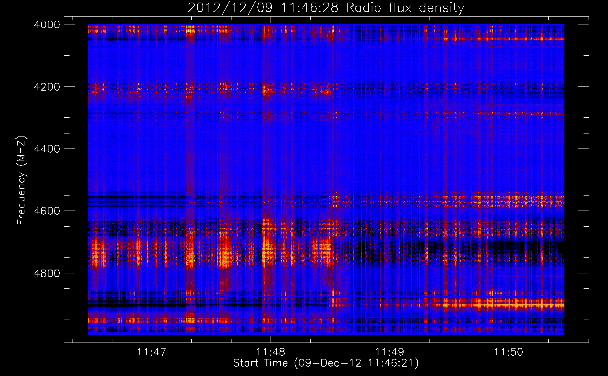
Task: Click the 4800 frequency axis label
Action: [x=47, y=273]
